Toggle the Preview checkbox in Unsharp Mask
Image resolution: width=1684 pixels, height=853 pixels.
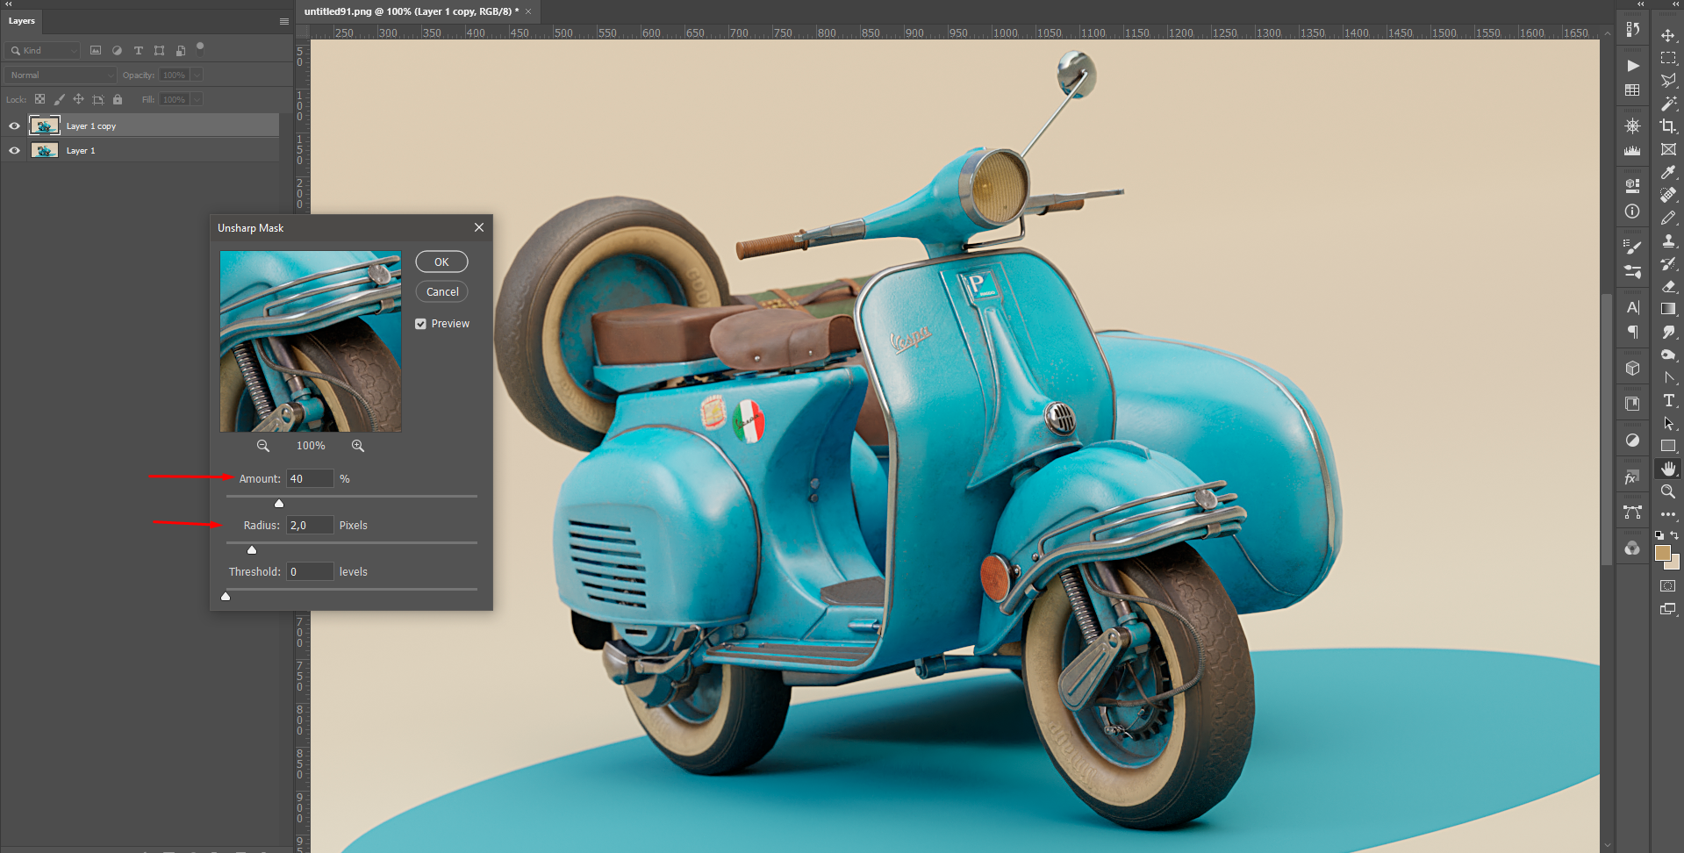coord(421,323)
